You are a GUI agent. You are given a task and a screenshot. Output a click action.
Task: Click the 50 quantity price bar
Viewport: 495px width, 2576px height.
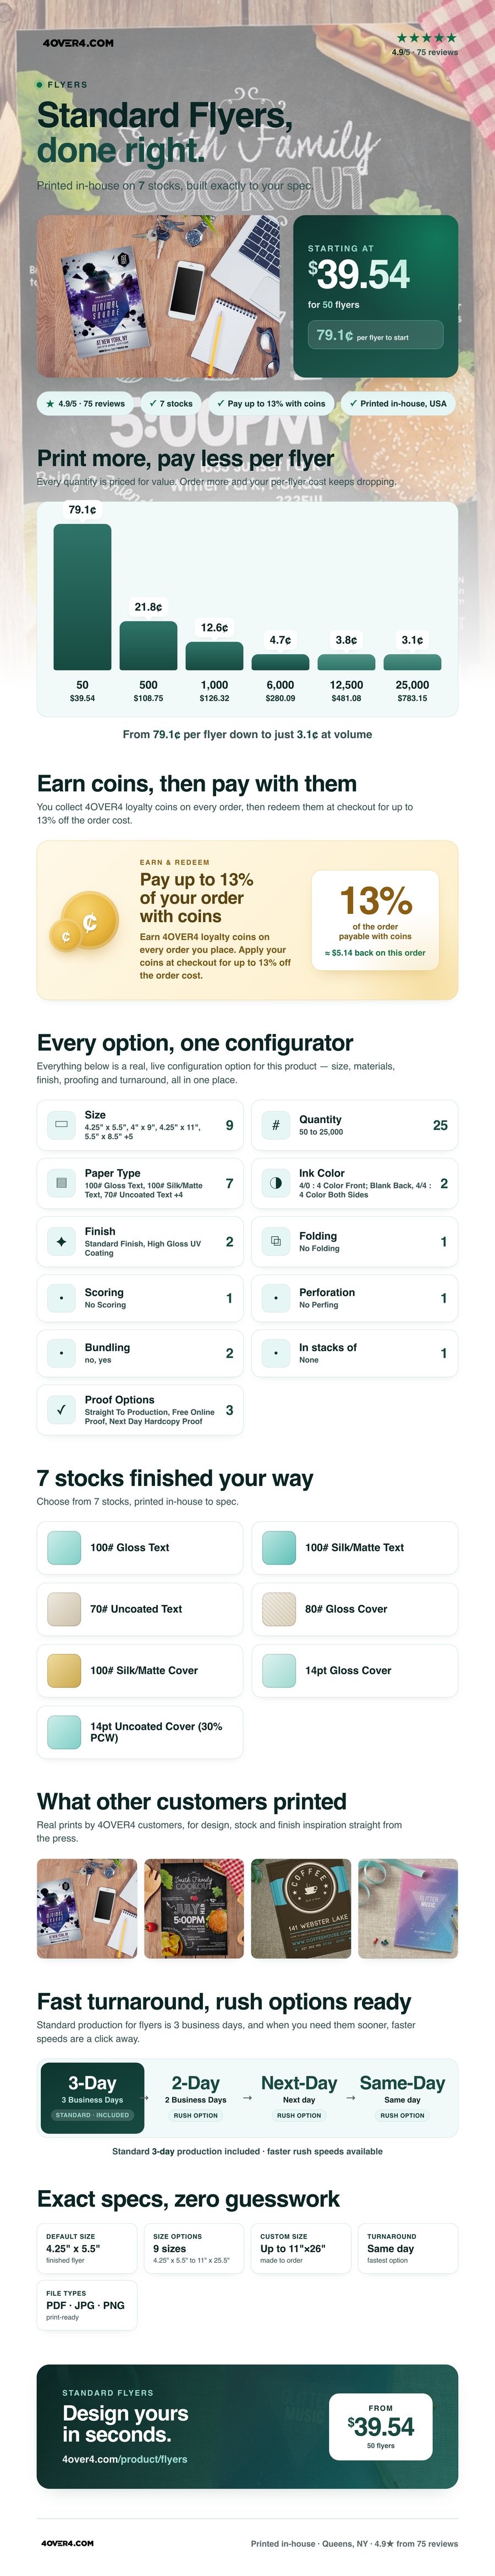pos(82,597)
